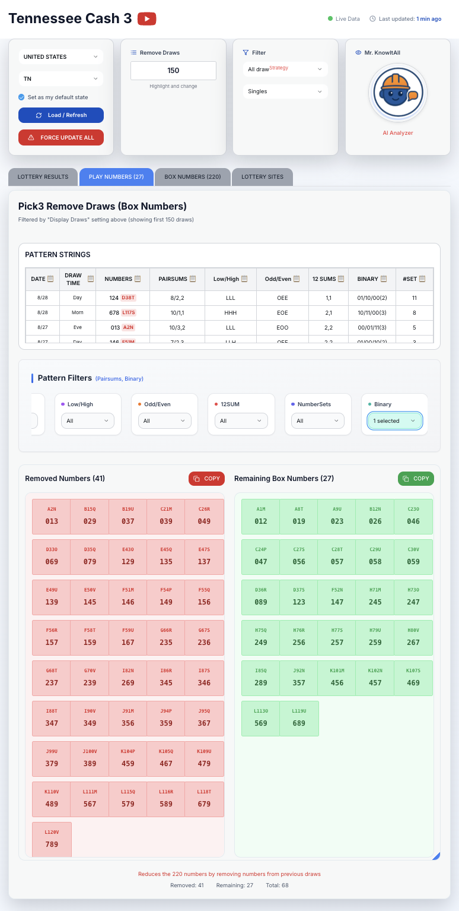Image resolution: width=459 pixels, height=911 pixels.
Task: Click the Last updated 1 min ago text
Action: tap(410, 19)
